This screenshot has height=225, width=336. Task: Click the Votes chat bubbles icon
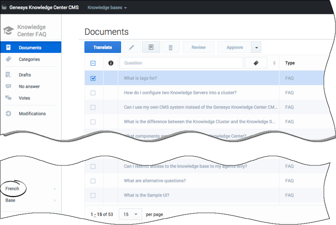click(8, 98)
